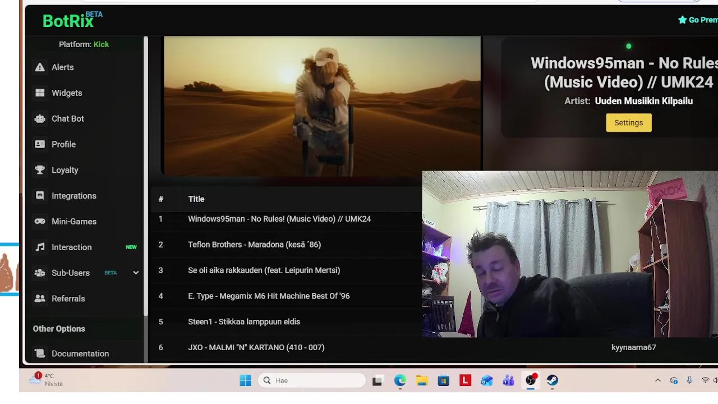
Task: Launch Microsoft Edge from taskbar
Action: 400,380
